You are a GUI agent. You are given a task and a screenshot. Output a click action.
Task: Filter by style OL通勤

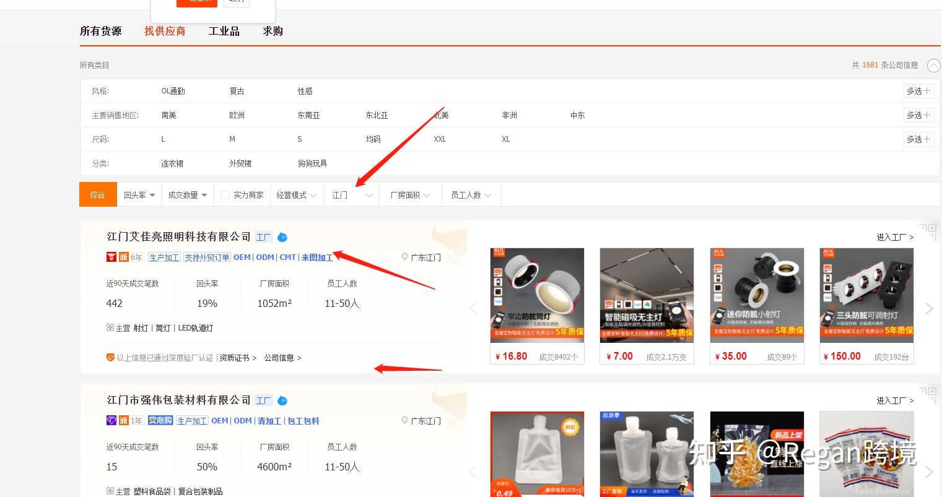point(173,91)
